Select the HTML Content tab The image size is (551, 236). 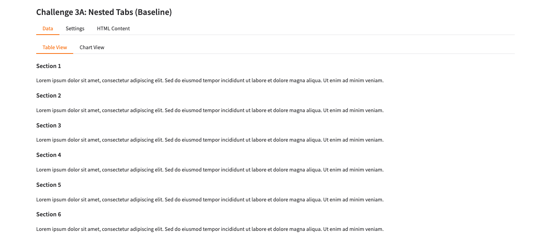(113, 28)
